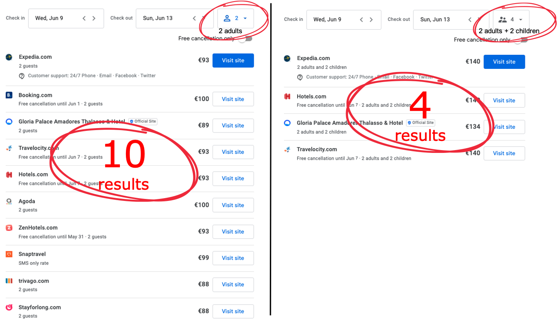This screenshot has height=321, width=557.
Task: Click the trivago.com provider name
Action: point(34,281)
